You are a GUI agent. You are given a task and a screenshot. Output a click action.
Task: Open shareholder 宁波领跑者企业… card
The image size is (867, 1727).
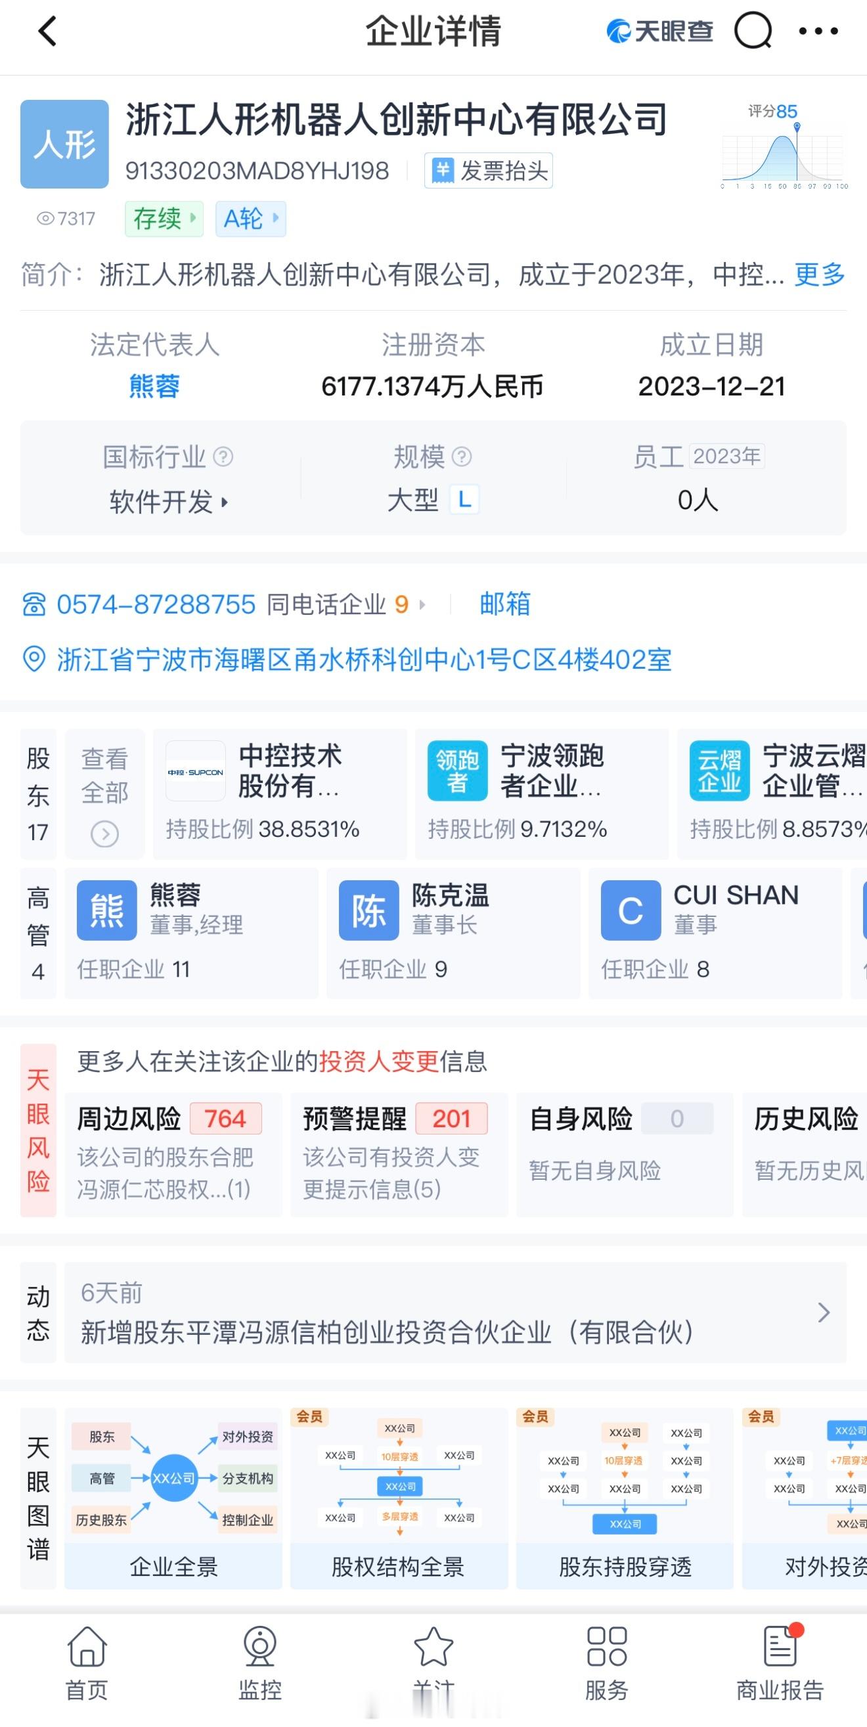point(542,794)
